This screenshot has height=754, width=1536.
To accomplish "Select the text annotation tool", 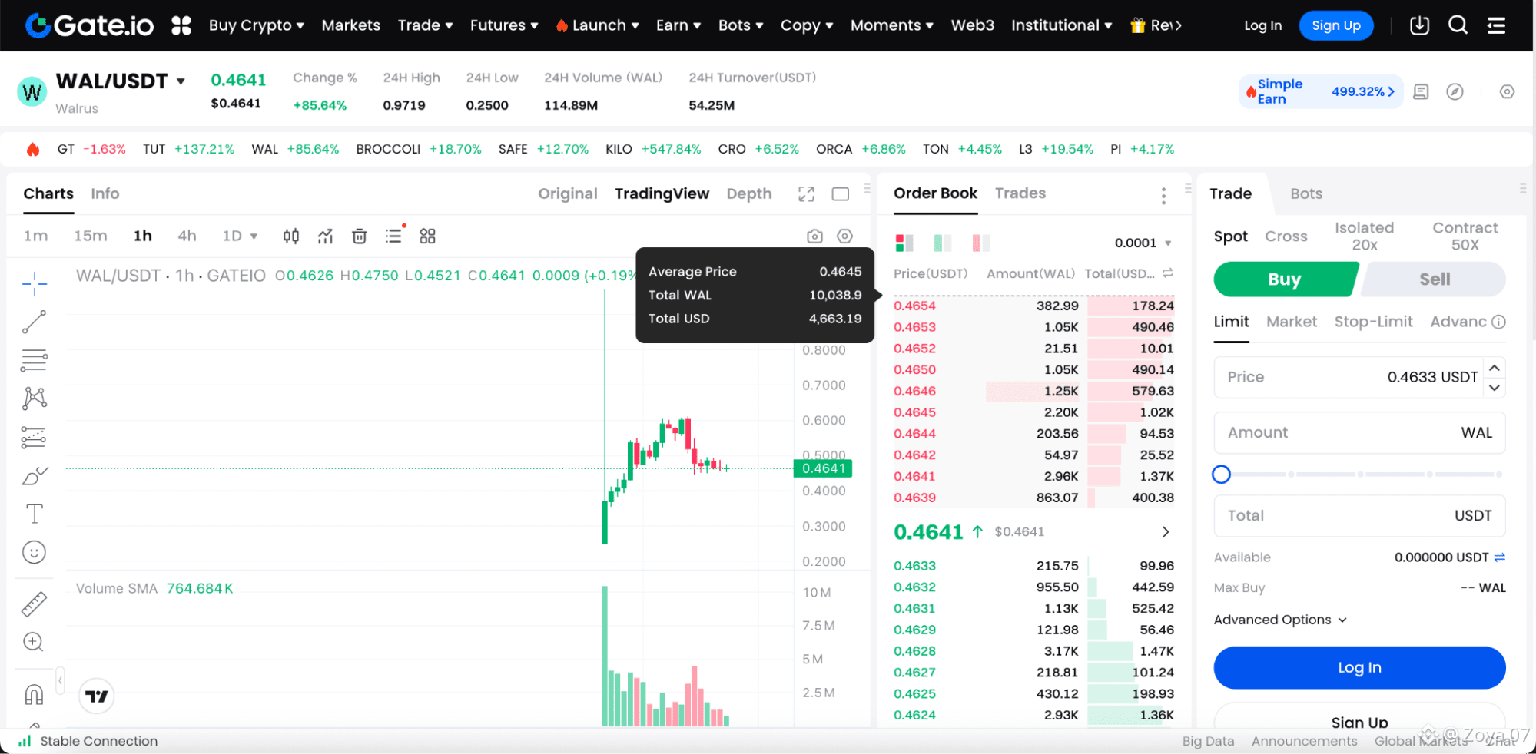I will [35, 514].
